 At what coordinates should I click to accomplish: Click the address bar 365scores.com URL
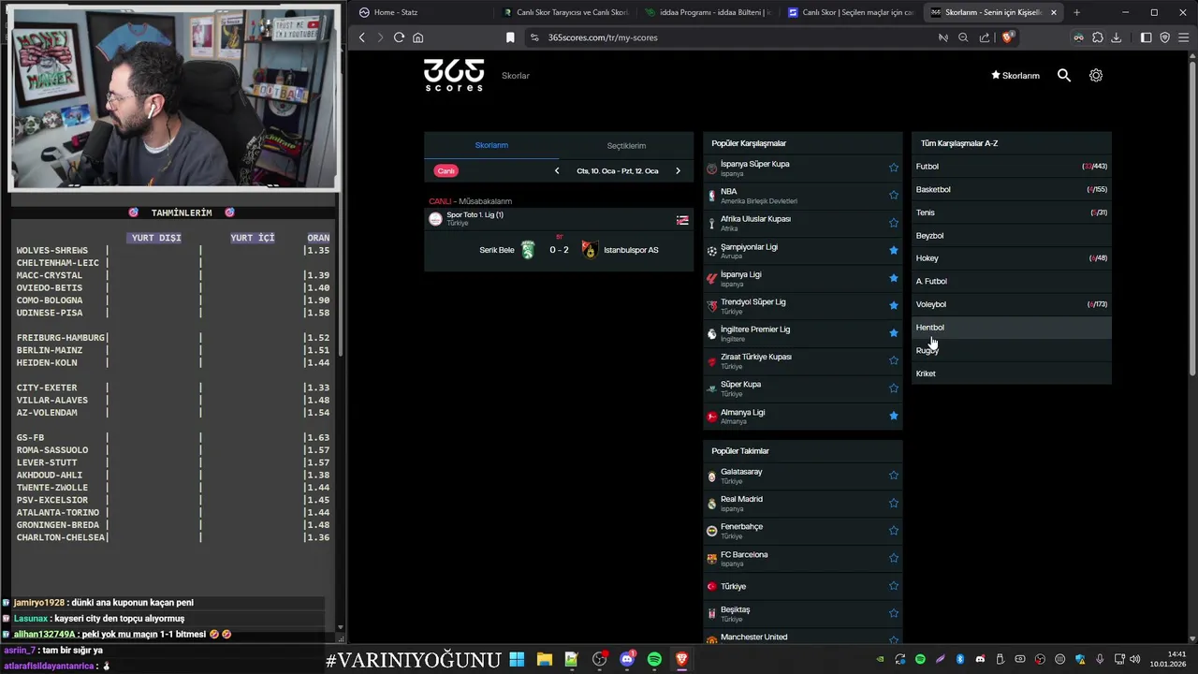(x=603, y=37)
